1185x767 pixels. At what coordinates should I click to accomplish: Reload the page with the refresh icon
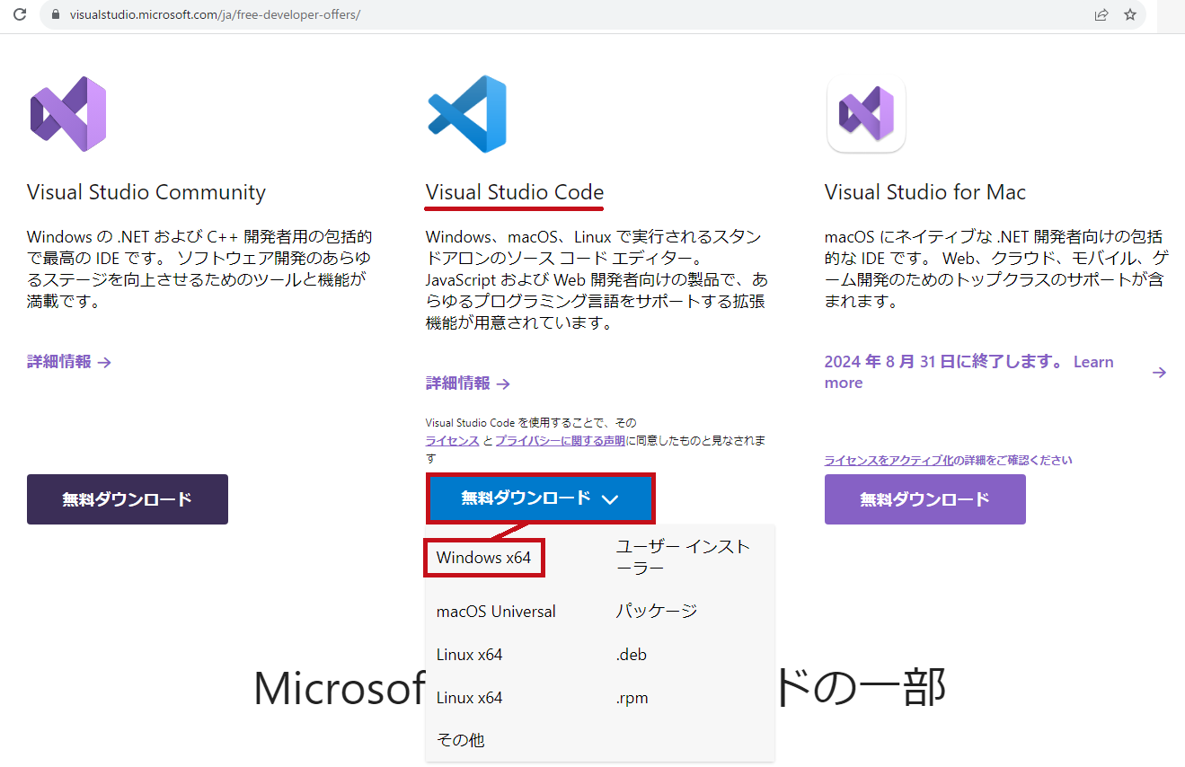pos(20,15)
